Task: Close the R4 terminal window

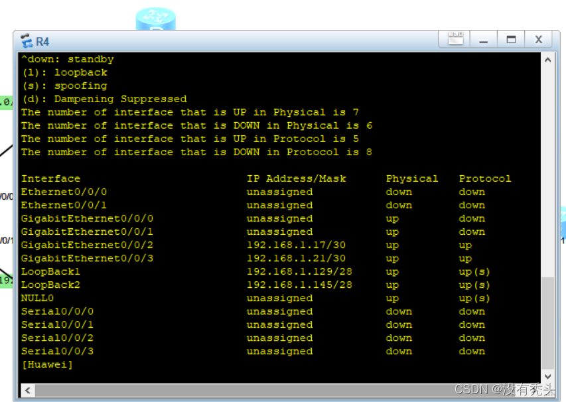Action: [538, 38]
